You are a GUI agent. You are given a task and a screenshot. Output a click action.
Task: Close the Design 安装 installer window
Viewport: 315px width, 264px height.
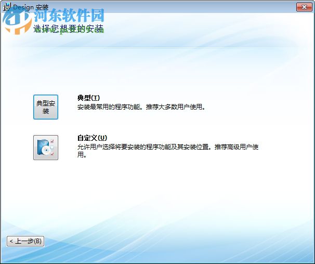pyautogui.click(x=304, y=7)
